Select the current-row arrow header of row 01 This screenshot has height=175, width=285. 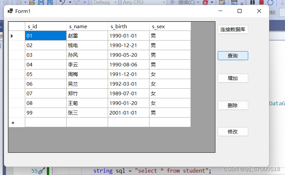17,36
